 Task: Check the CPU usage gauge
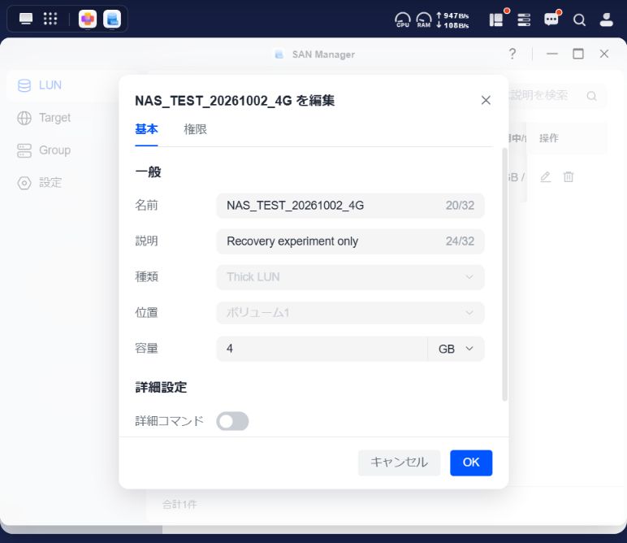coord(402,20)
